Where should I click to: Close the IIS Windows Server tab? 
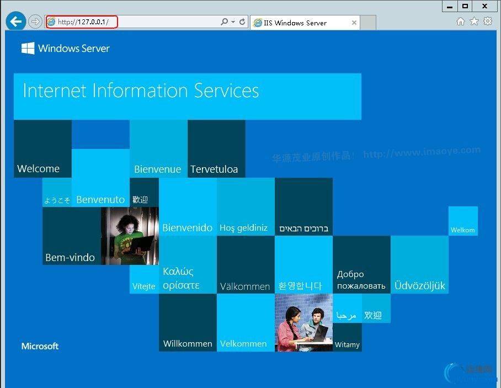(354, 23)
